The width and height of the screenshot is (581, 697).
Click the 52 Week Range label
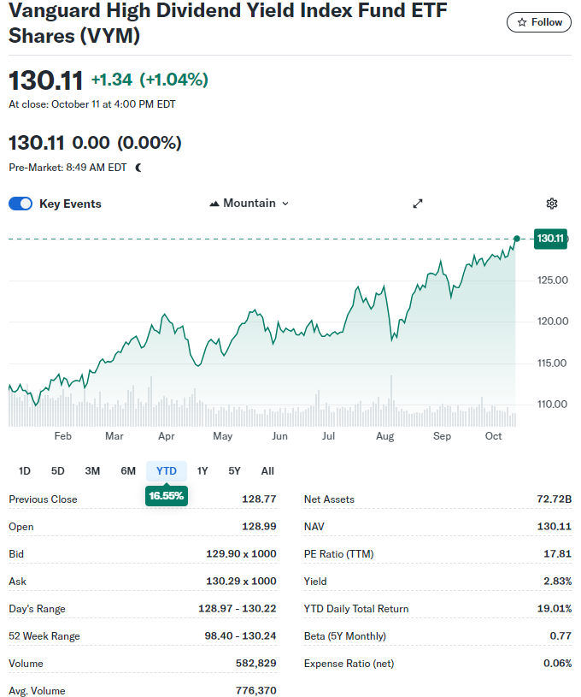[44, 636]
